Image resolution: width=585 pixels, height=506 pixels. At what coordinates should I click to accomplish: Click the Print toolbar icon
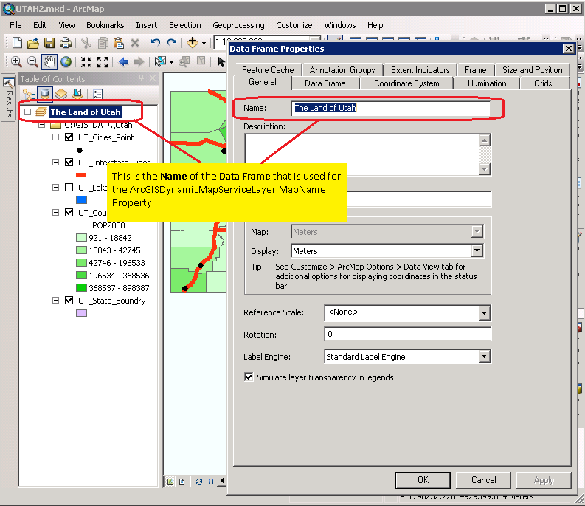66,43
